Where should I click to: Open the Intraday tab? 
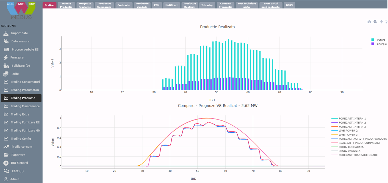(207, 5)
